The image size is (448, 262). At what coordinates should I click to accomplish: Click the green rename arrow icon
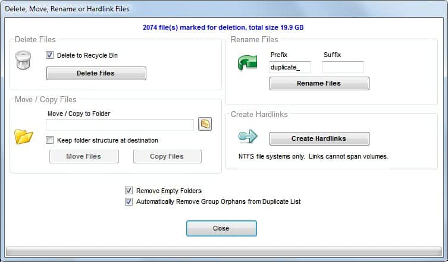tap(248, 62)
